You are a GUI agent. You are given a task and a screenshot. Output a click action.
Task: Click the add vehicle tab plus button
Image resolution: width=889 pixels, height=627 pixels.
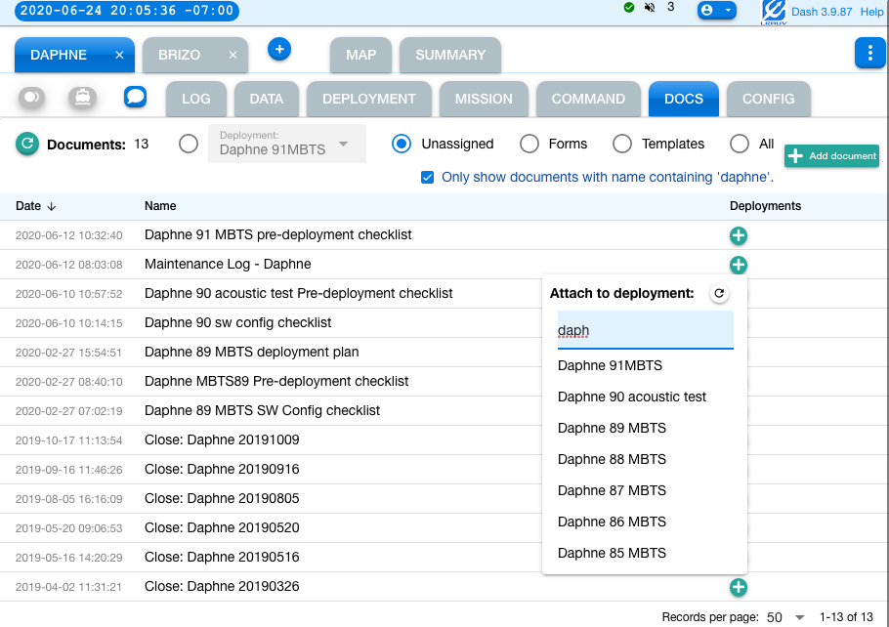tap(279, 49)
